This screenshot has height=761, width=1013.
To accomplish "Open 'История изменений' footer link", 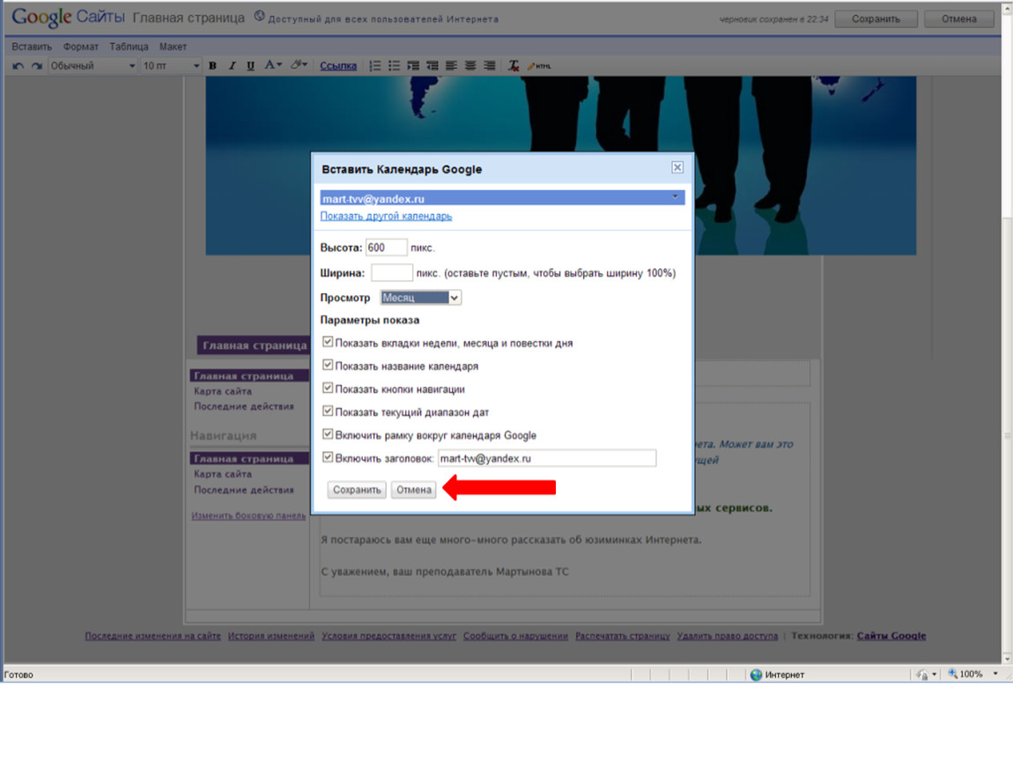I will coord(270,636).
